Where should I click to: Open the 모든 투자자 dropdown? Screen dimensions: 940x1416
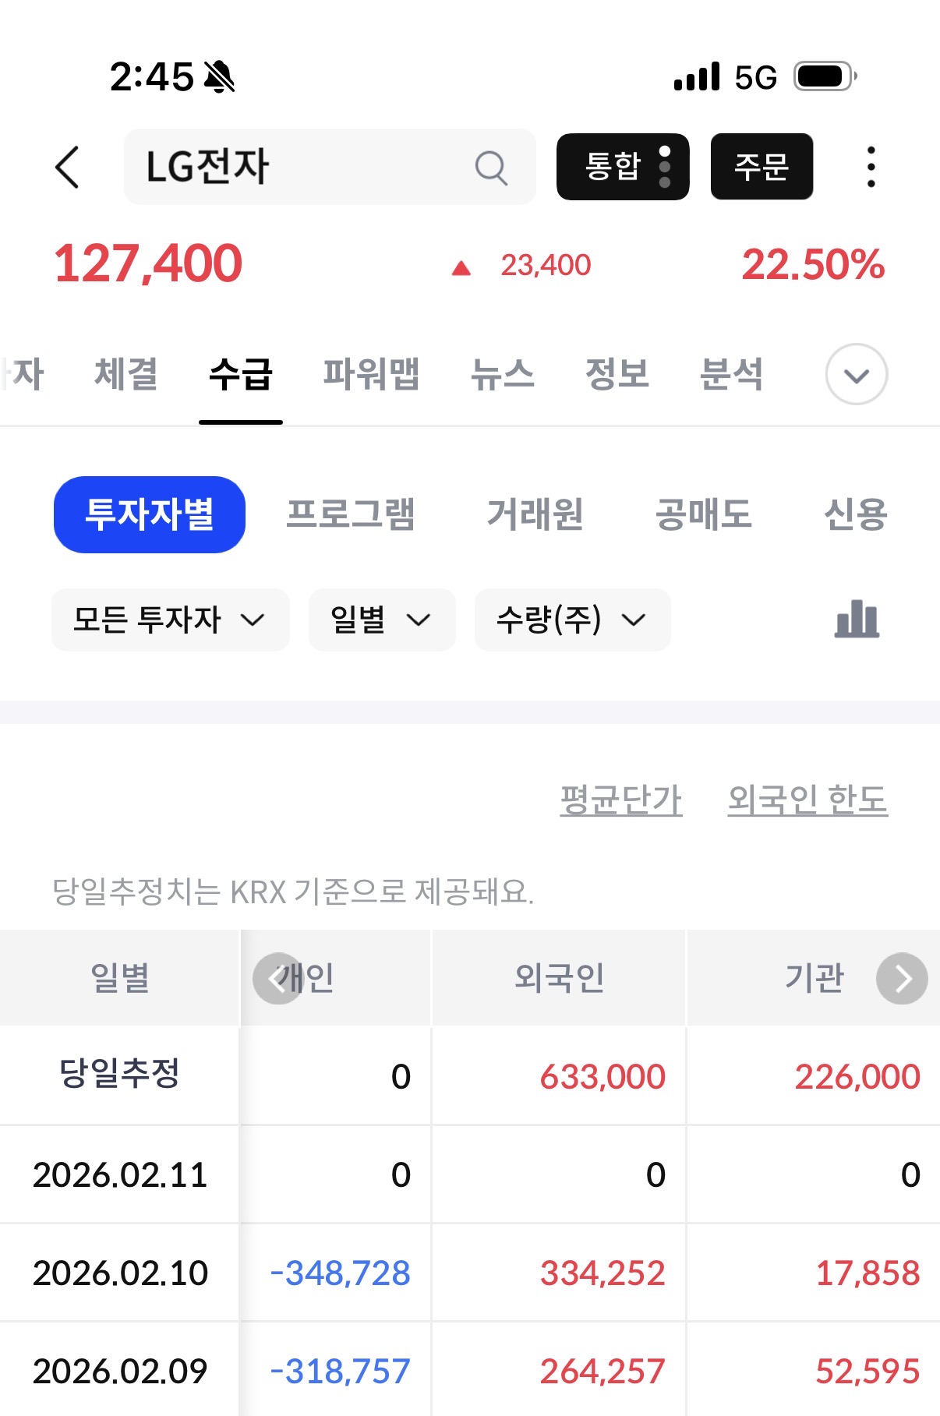tap(170, 620)
